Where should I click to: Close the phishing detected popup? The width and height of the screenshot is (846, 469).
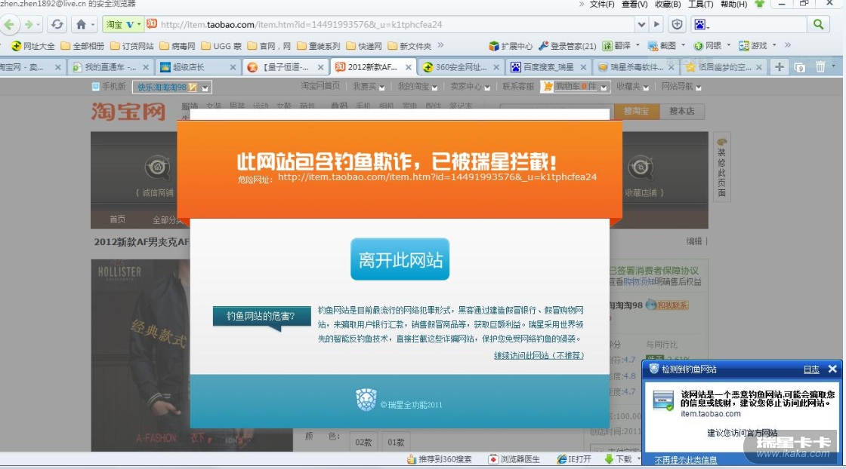(x=832, y=369)
